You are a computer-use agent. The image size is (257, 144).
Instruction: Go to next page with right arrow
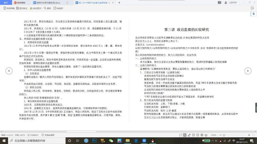(248, 71)
